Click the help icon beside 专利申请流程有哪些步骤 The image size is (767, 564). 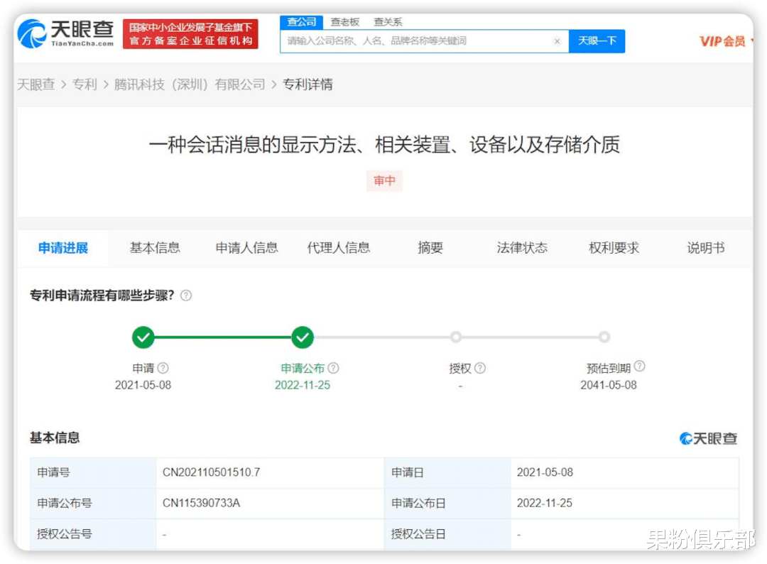pos(185,295)
